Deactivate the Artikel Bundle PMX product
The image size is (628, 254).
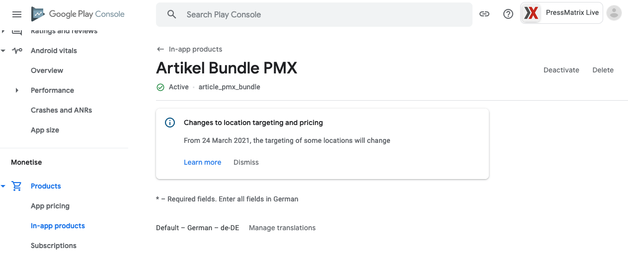pos(561,70)
